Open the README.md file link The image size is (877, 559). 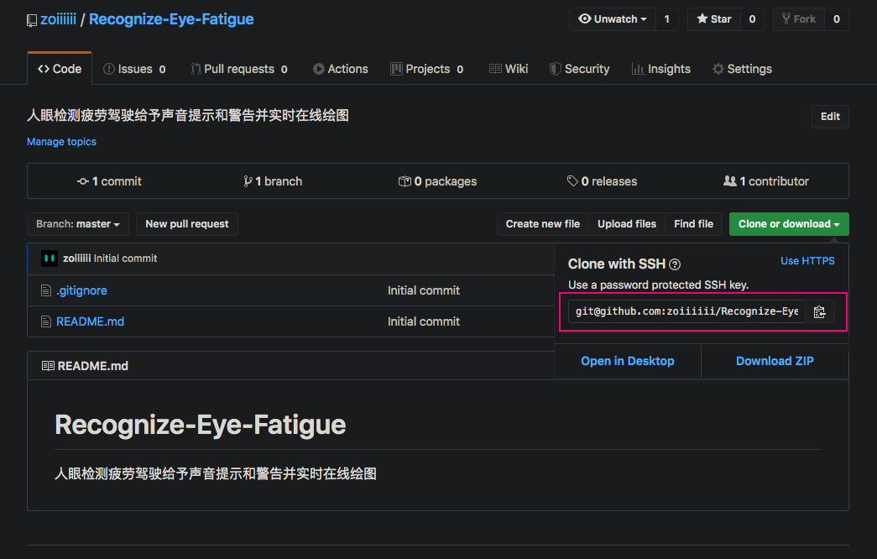tap(90, 321)
